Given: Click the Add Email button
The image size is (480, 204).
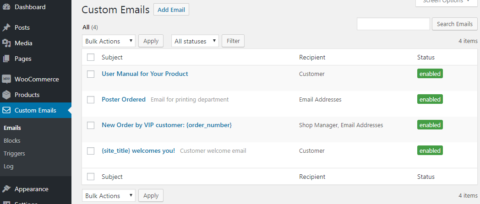Looking at the screenshot, I should [x=171, y=10].
